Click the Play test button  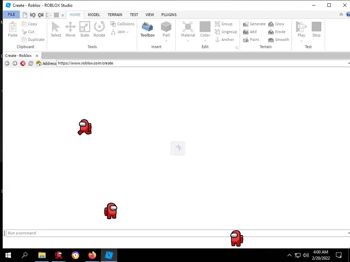click(301, 27)
